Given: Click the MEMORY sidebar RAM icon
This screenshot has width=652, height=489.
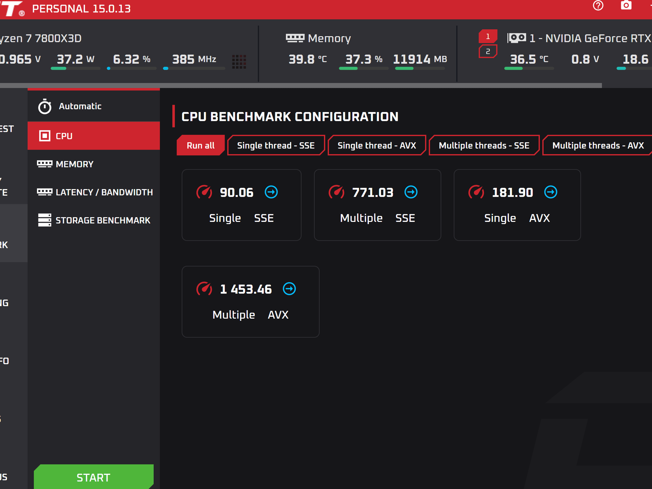Looking at the screenshot, I should tap(45, 164).
